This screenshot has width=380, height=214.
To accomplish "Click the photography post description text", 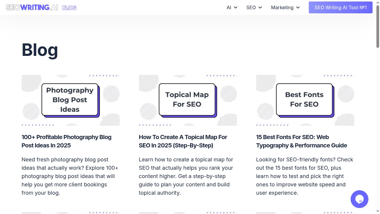I will coord(70,176).
